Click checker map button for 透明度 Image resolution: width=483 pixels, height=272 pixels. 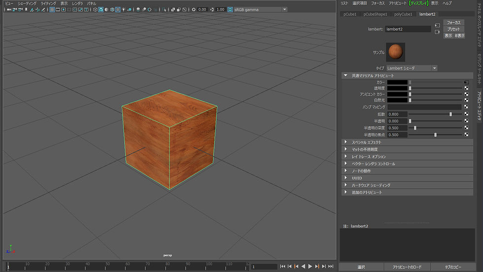point(466,88)
